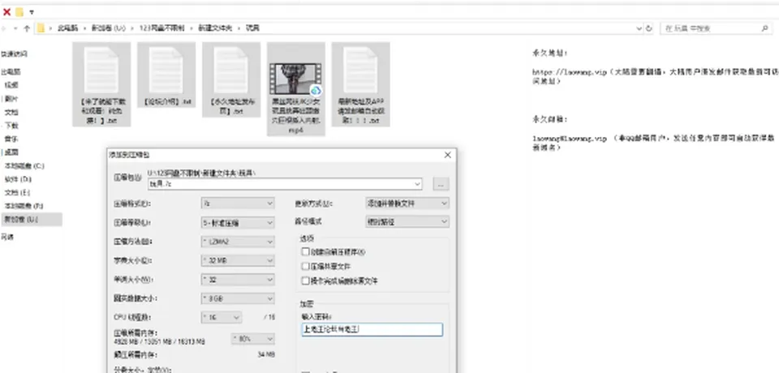779x373 pixels.
Task: Open 桌面 in the navigation pane
Action: 11,152
